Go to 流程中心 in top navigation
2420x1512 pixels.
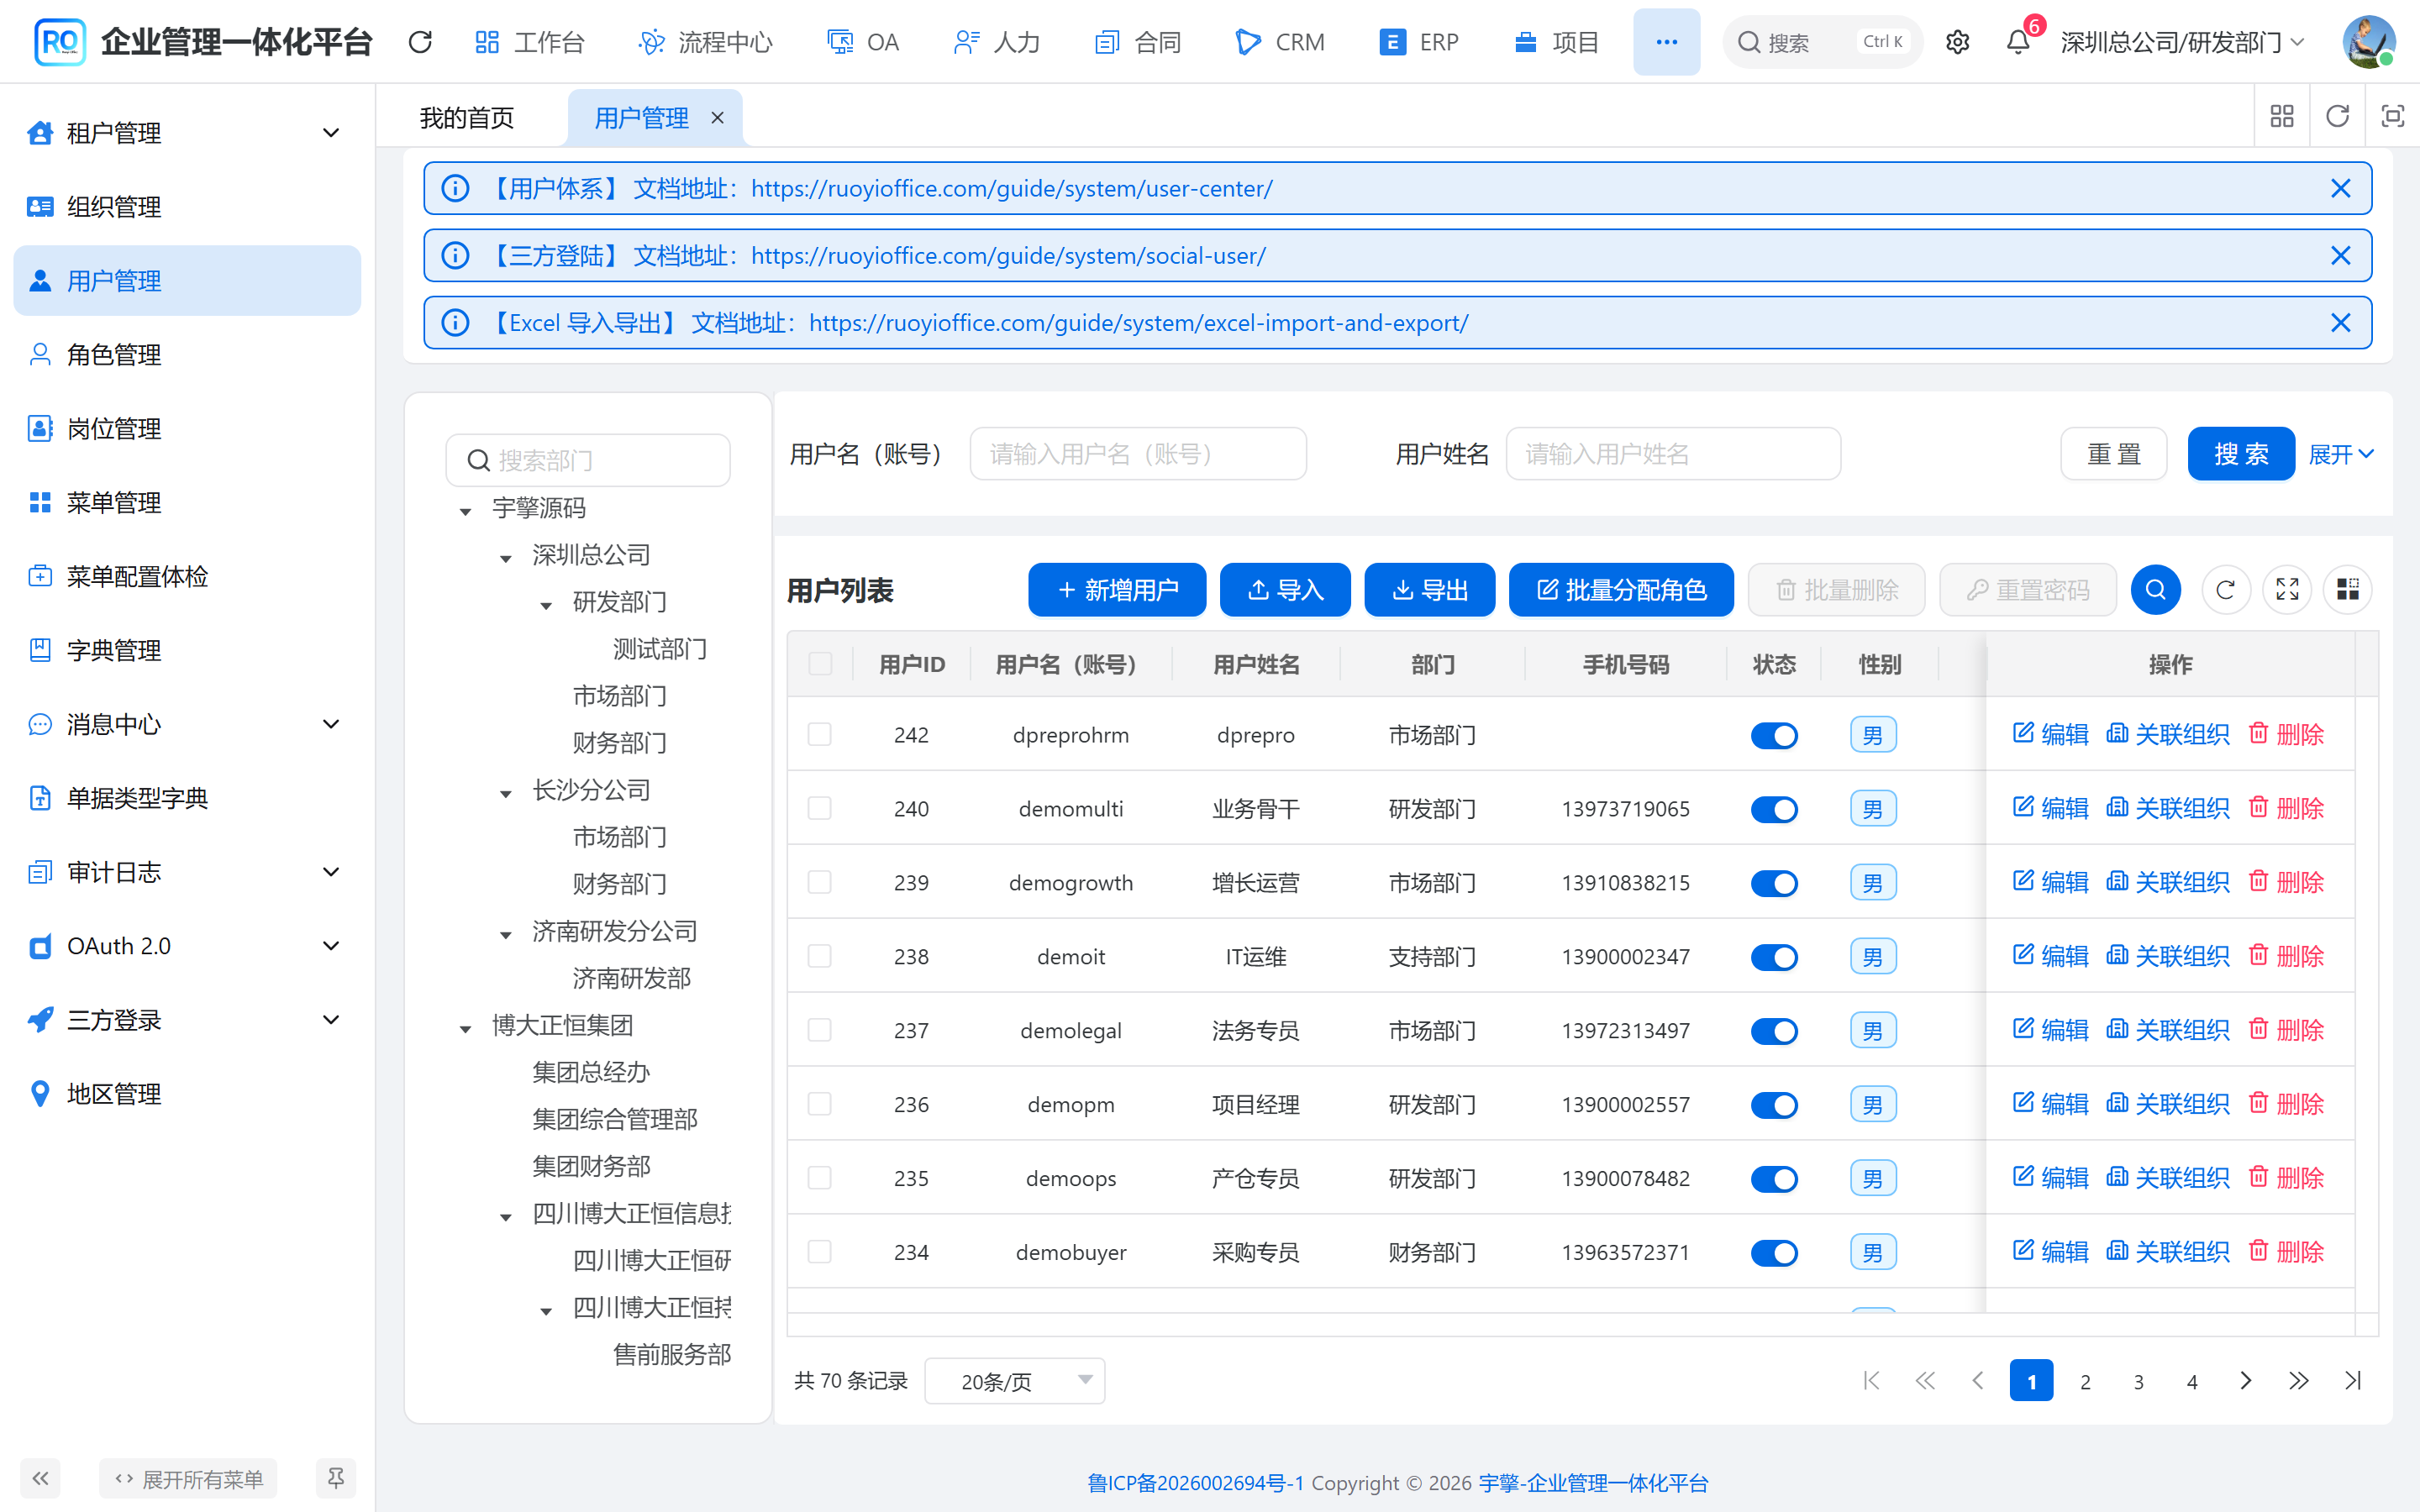pyautogui.click(x=705, y=42)
